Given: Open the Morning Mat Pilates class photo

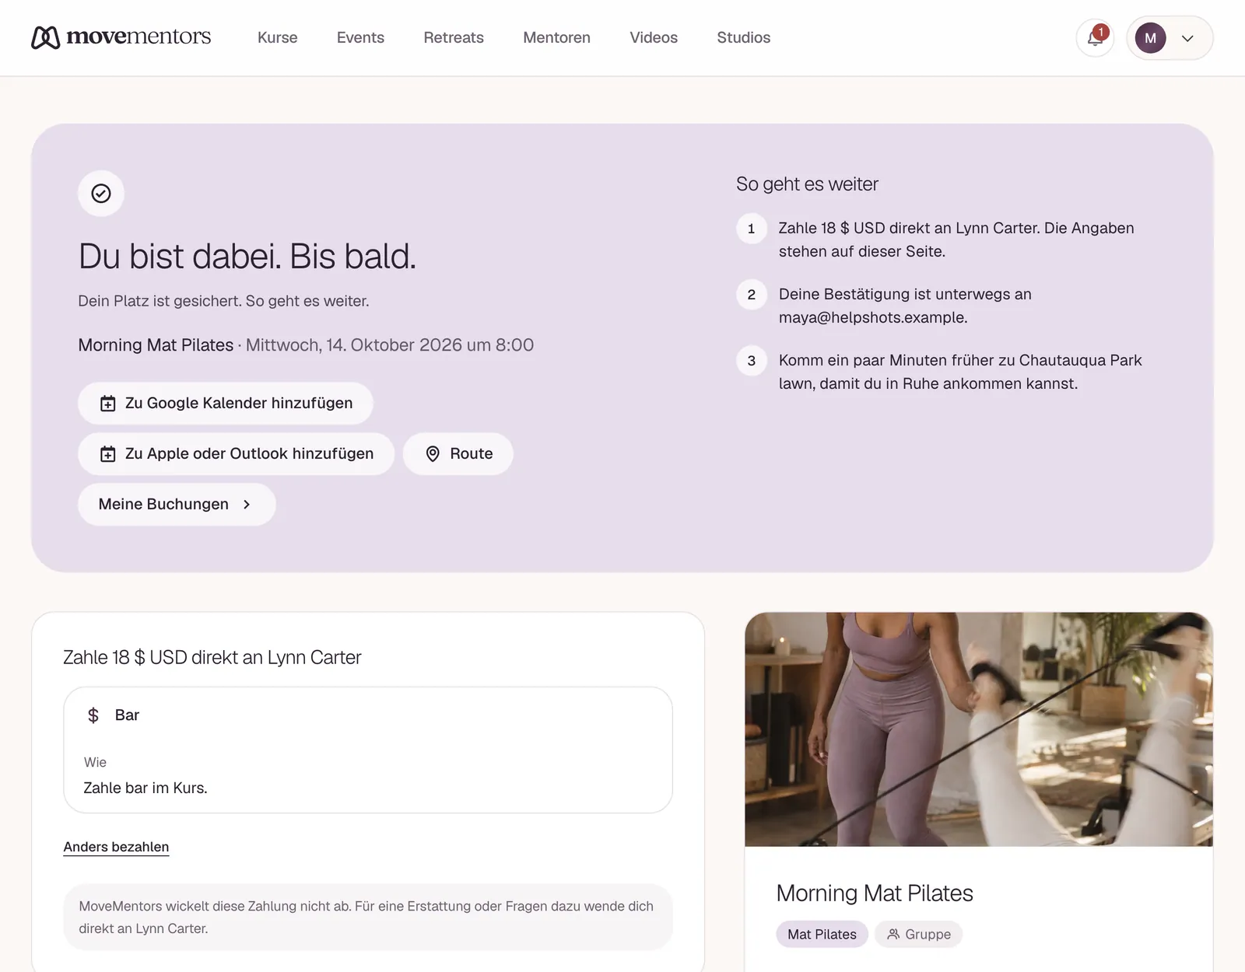Looking at the screenshot, I should coord(979,729).
